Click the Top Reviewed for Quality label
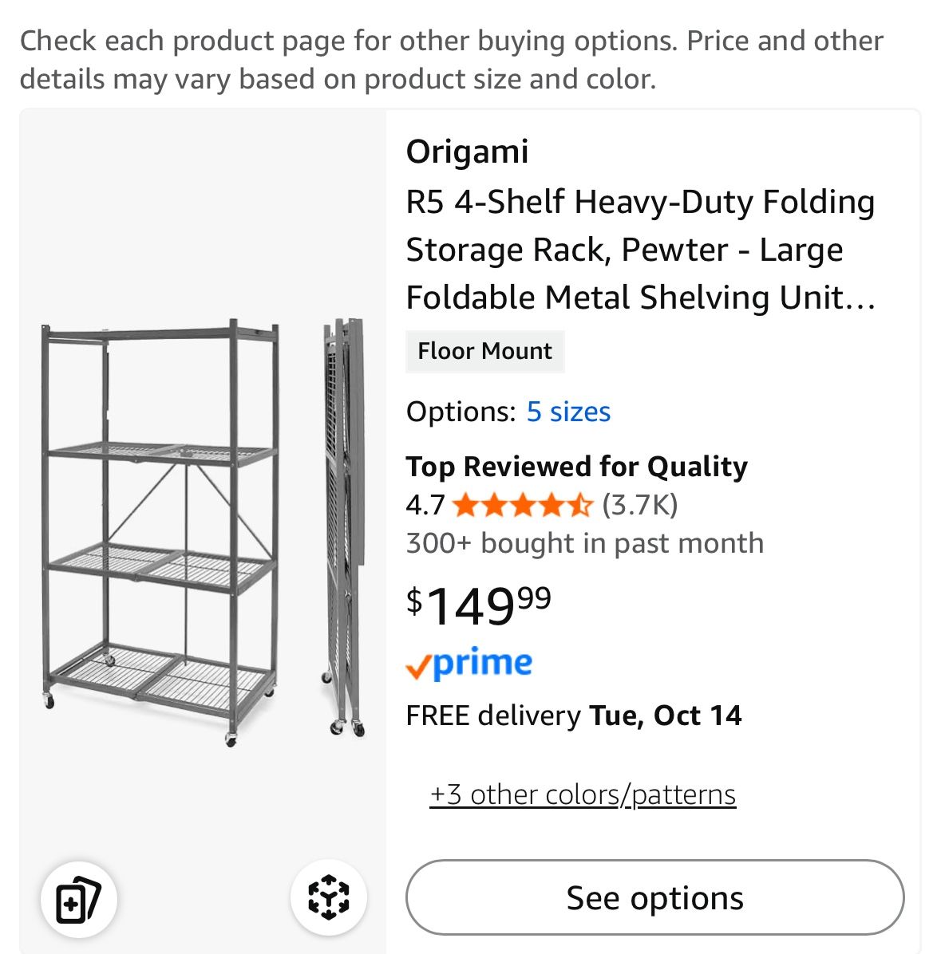 tap(576, 467)
